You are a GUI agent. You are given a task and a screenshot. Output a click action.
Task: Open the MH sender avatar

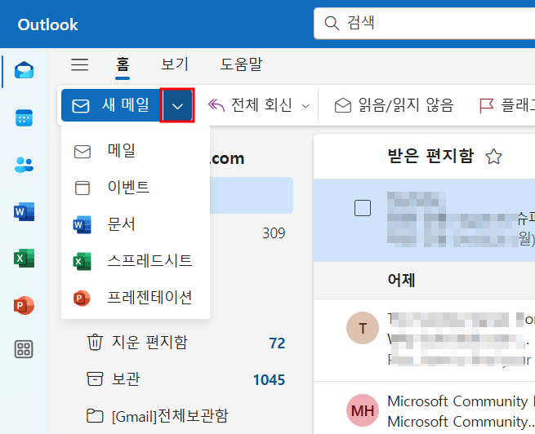(x=363, y=410)
